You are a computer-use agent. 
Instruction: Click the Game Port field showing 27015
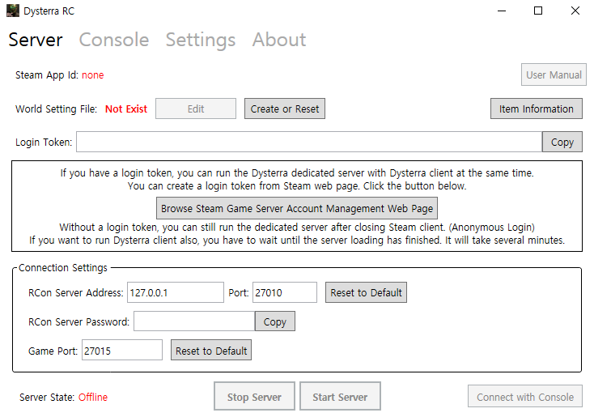pyautogui.click(x=121, y=351)
